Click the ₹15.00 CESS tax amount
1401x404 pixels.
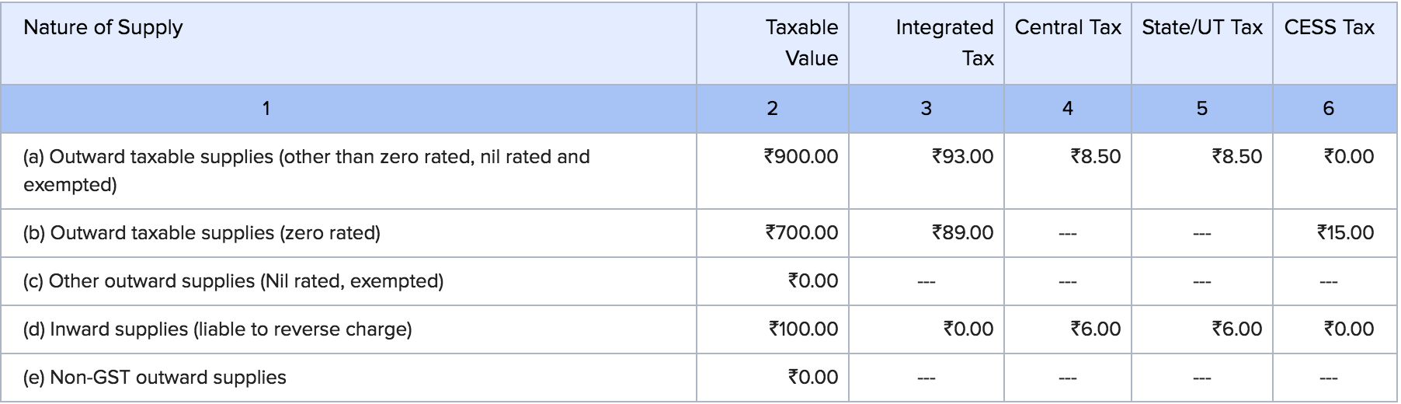tap(1345, 233)
